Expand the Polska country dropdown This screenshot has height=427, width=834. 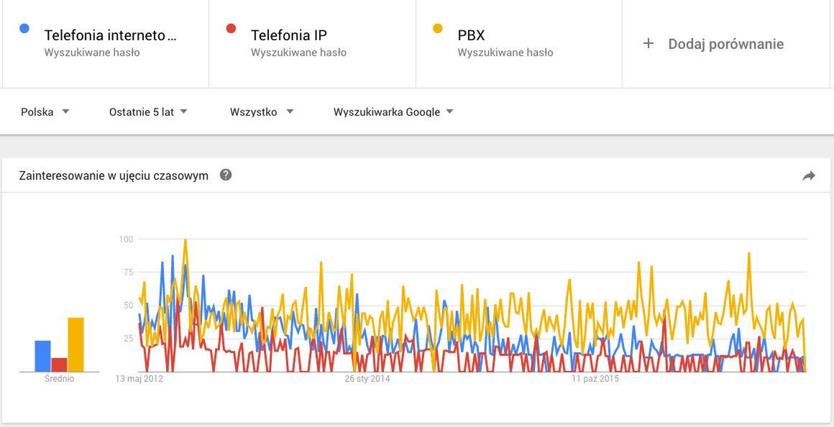(45, 111)
